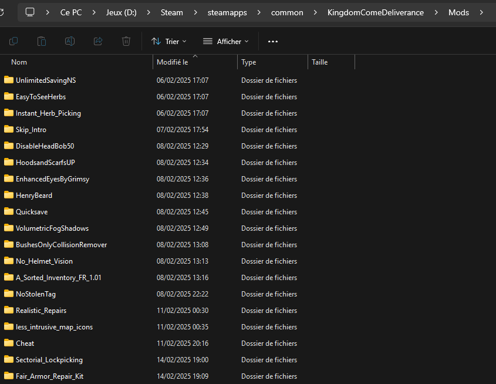Open the Afficher view dropdown
496x384 pixels.
pos(226,42)
